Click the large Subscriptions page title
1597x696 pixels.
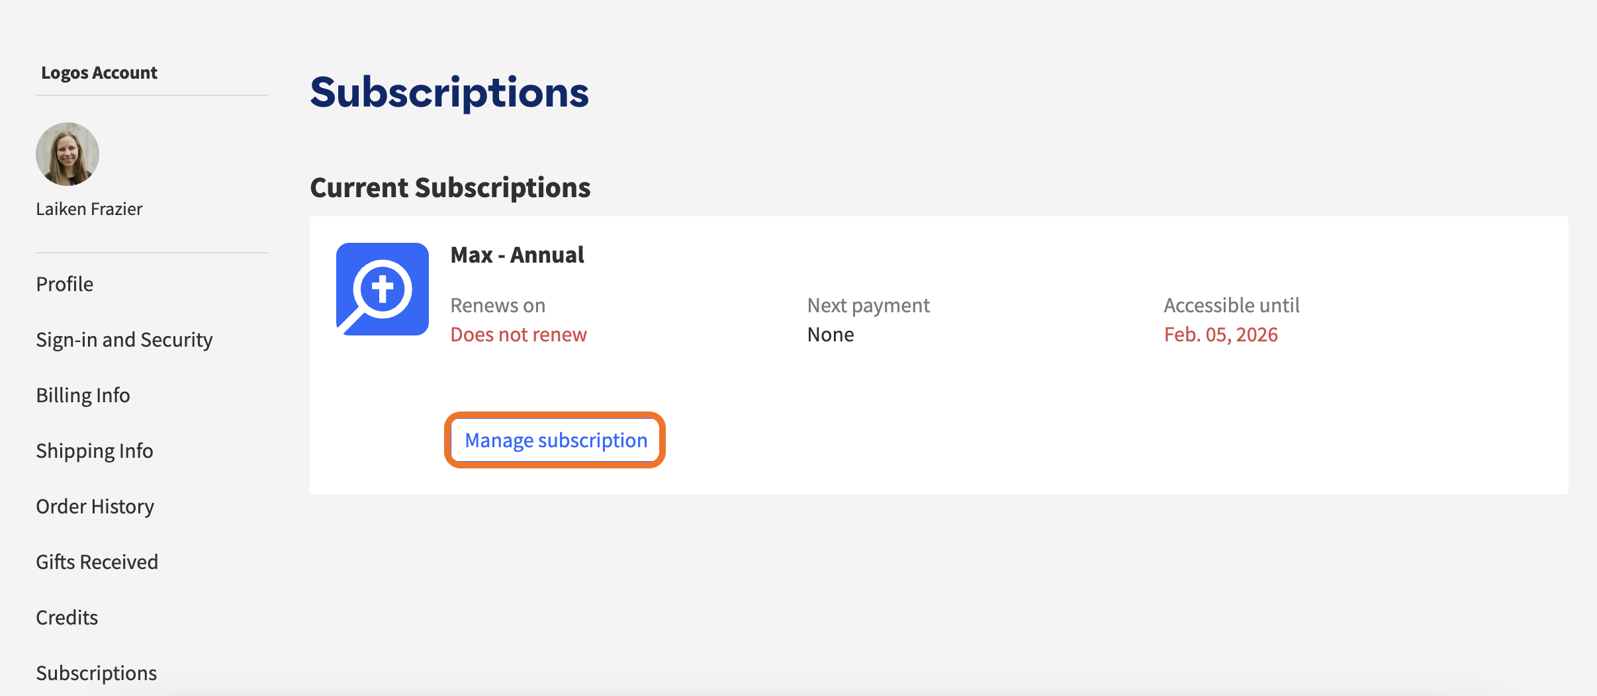coord(449,93)
